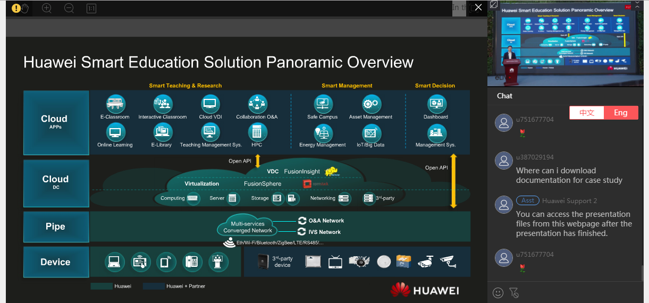Screen dimensions: 649x303
Task: Close the enlarged slide viewer
Action: coord(478,7)
